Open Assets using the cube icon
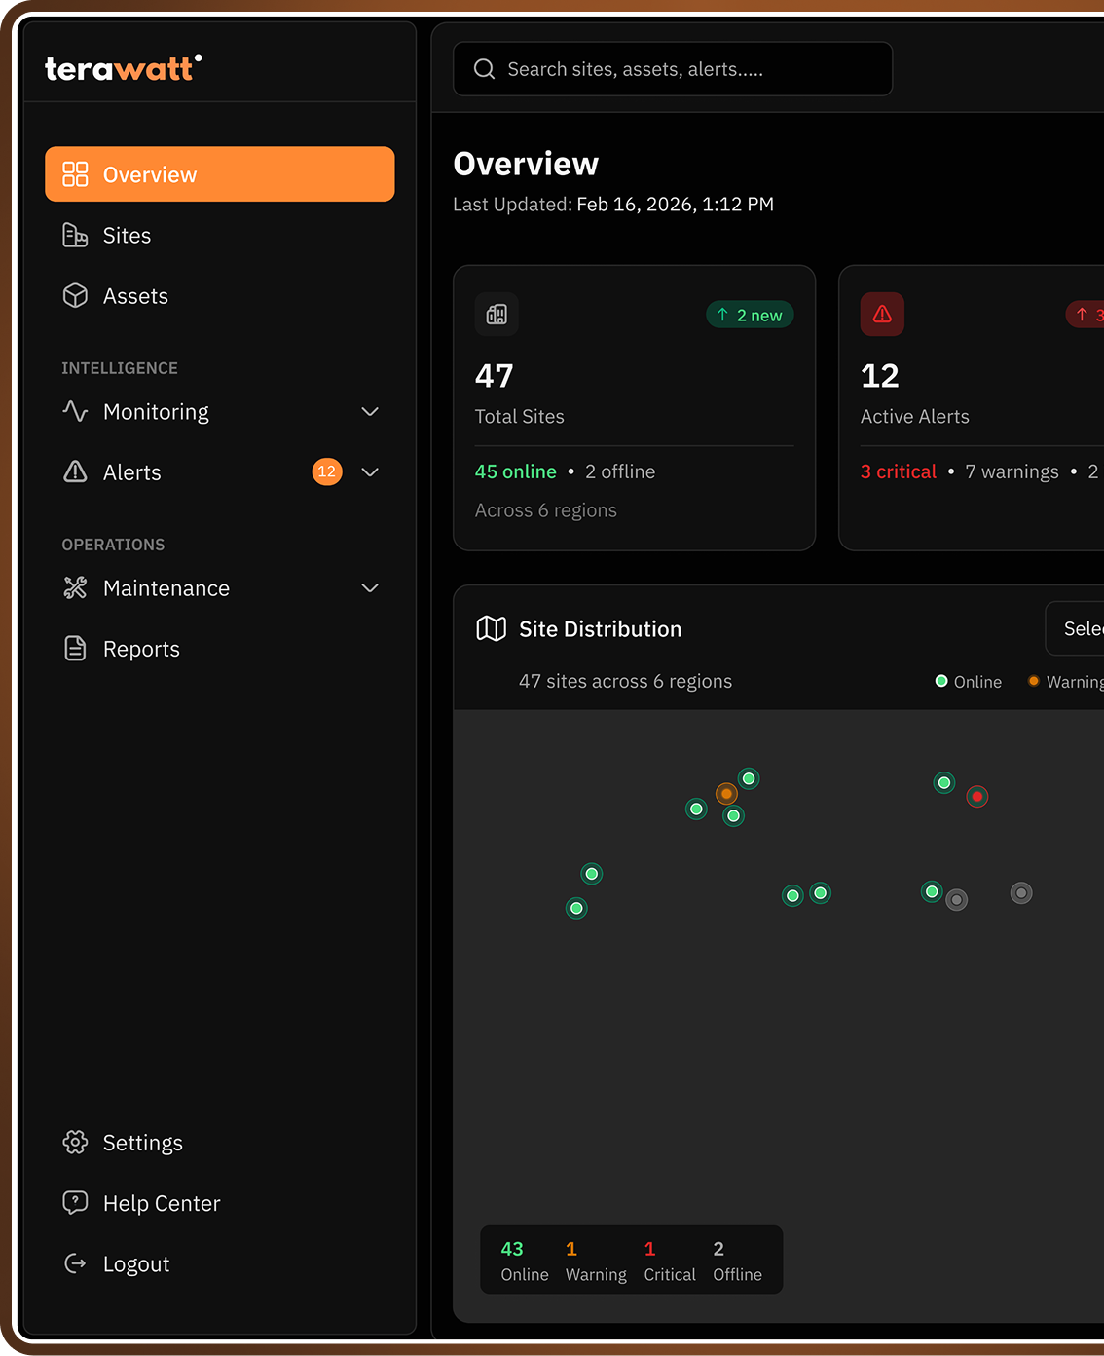Viewport: 1104px width, 1356px height. [x=75, y=295]
